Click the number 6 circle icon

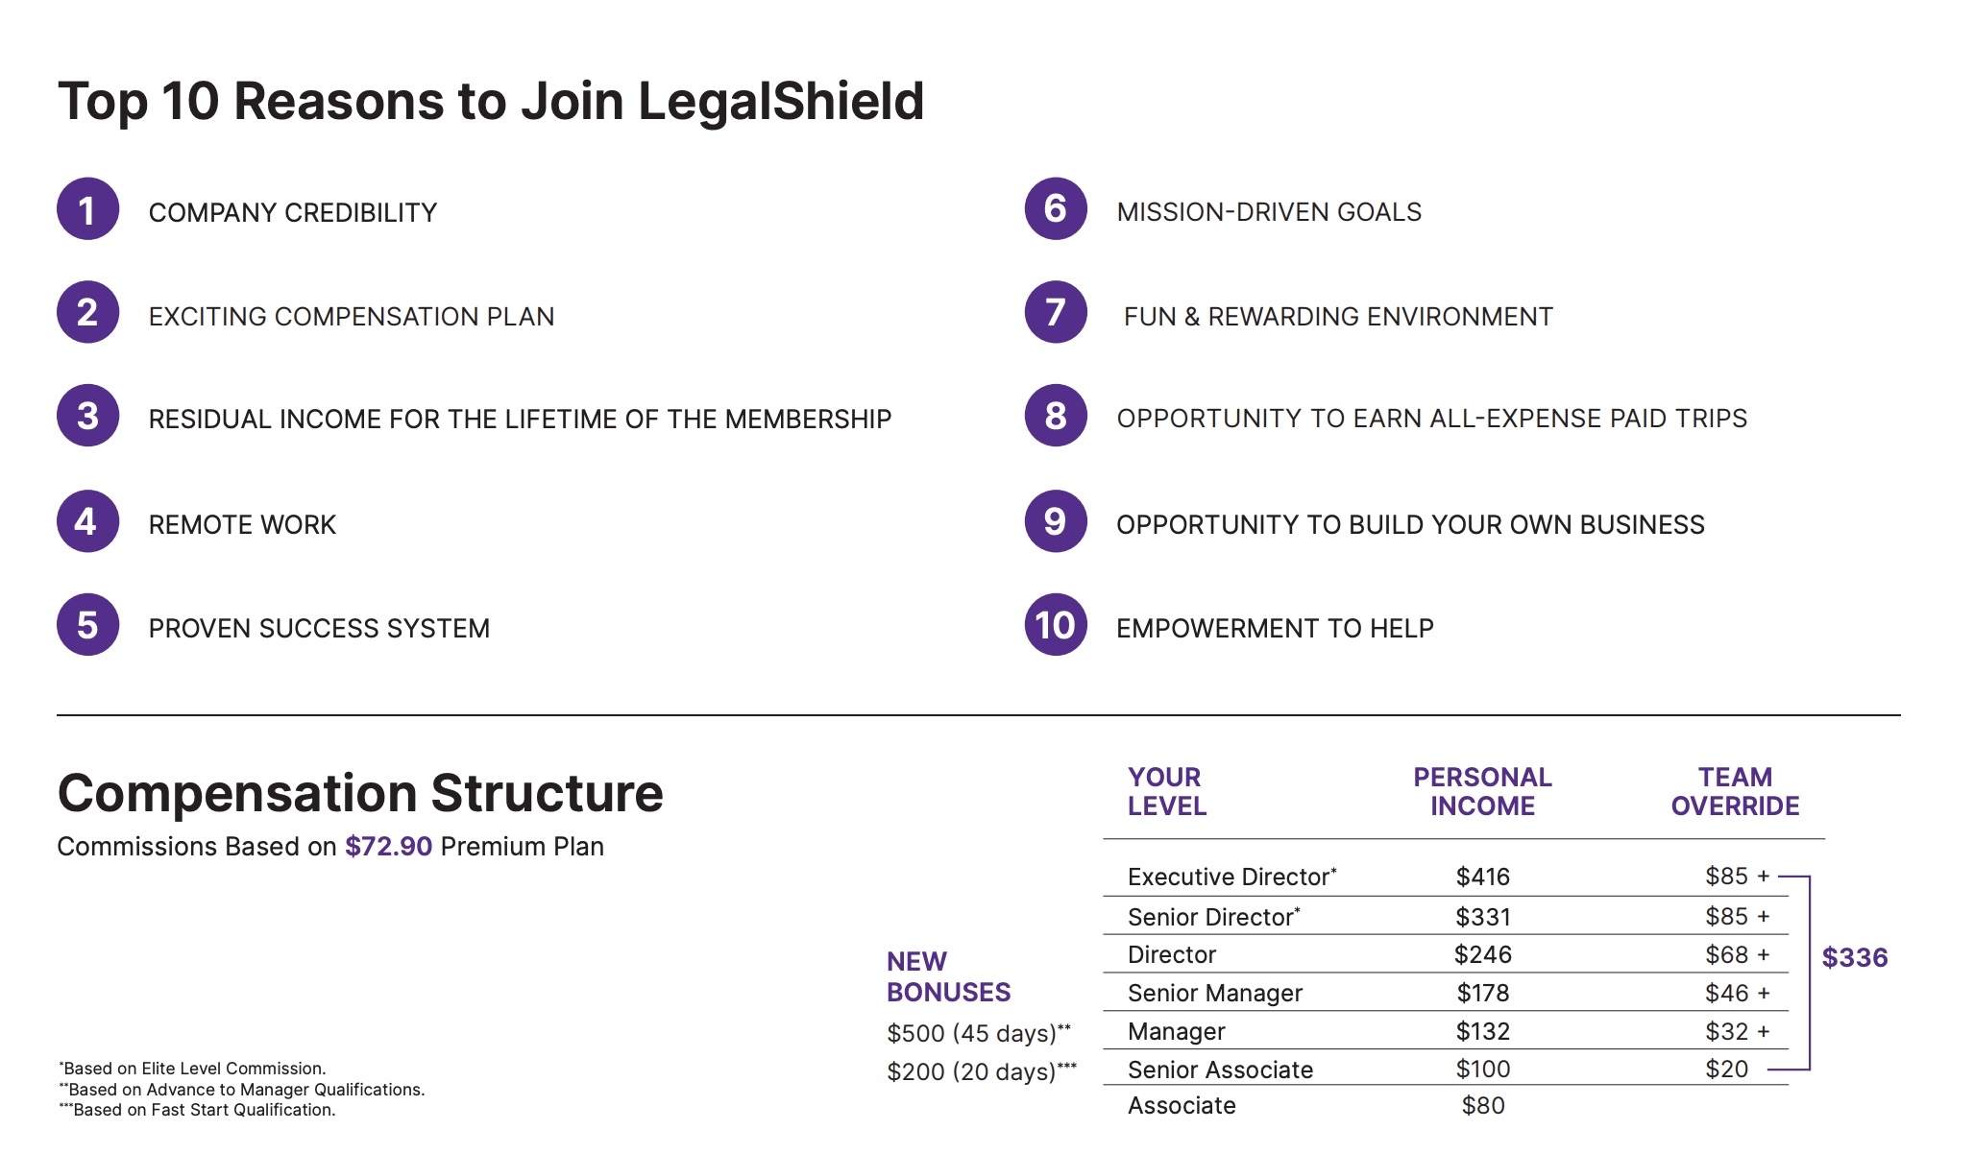point(1056,209)
